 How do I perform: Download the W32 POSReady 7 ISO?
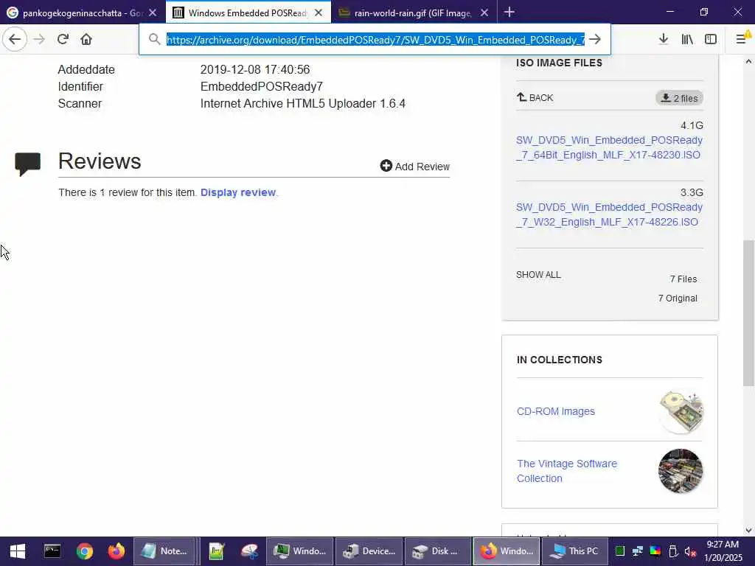(x=609, y=214)
